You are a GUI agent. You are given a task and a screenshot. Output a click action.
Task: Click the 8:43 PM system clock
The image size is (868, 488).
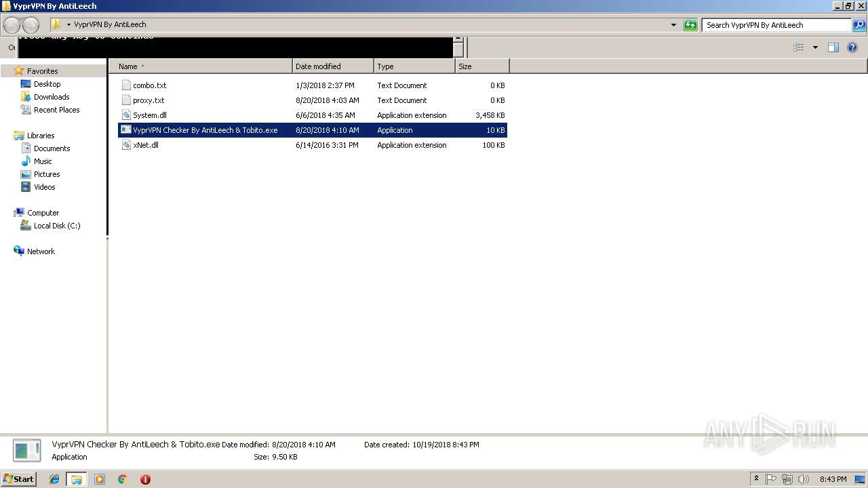coord(833,479)
